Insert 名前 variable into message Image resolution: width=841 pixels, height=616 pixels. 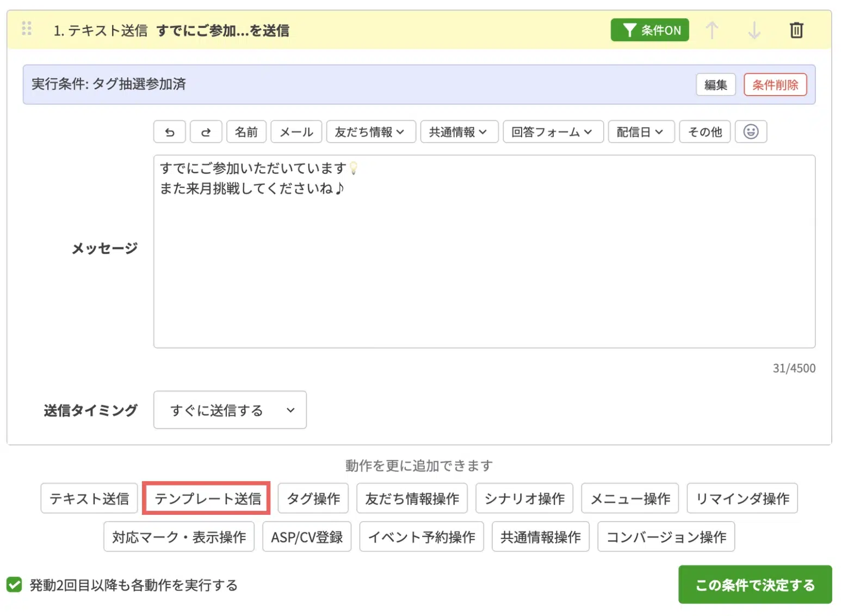click(x=246, y=132)
